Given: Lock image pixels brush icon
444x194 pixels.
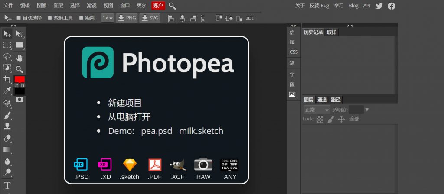Looking at the screenshot, I should (x=331, y=120).
